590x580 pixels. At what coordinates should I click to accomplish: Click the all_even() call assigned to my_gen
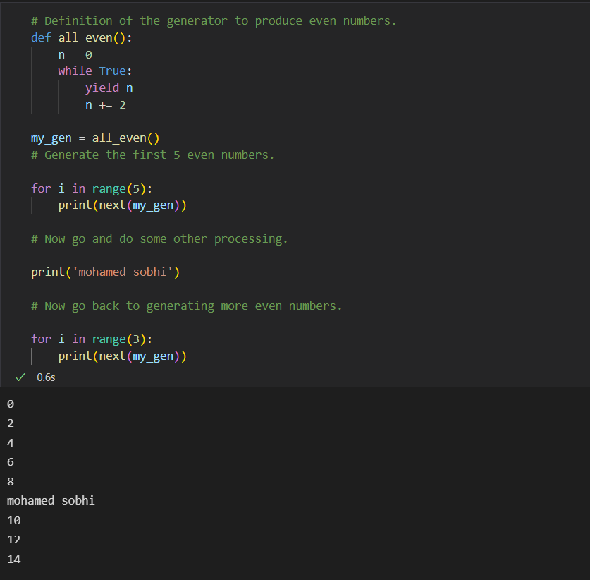[x=125, y=138]
